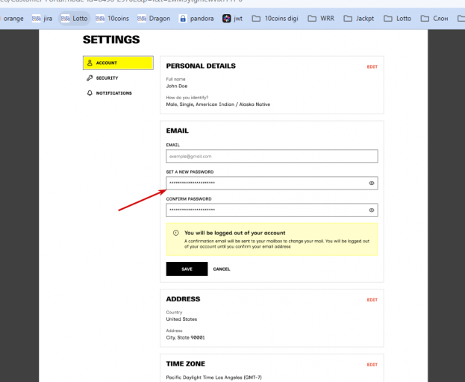Click the info icon in logout warning
Screen dimensions: 465x382
(176, 233)
